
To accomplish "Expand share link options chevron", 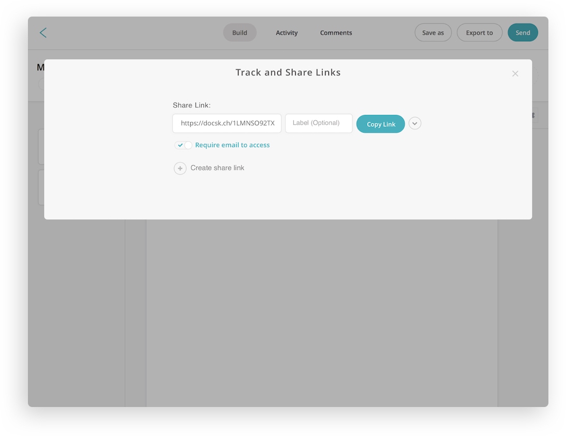I will [415, 124].
